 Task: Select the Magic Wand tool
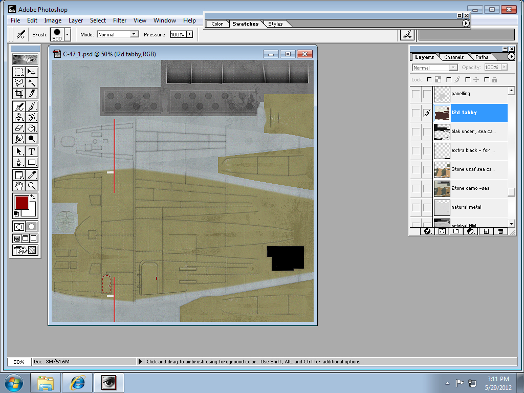[x=31, y=83]
